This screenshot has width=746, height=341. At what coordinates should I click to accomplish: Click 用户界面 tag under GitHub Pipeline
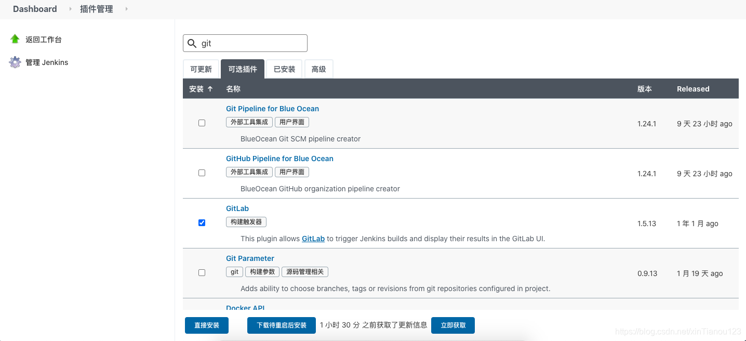click(292, 172)
